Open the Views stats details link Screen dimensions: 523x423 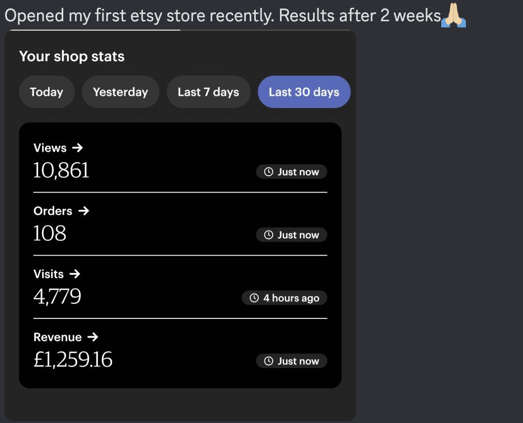click(50, 148)
